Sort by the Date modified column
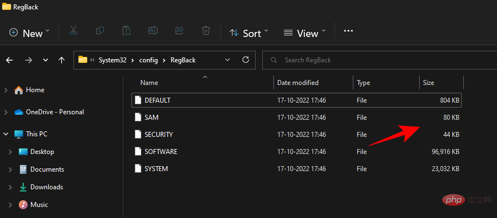The height and width of the screenshot is (218, 497). click(298, 83)
